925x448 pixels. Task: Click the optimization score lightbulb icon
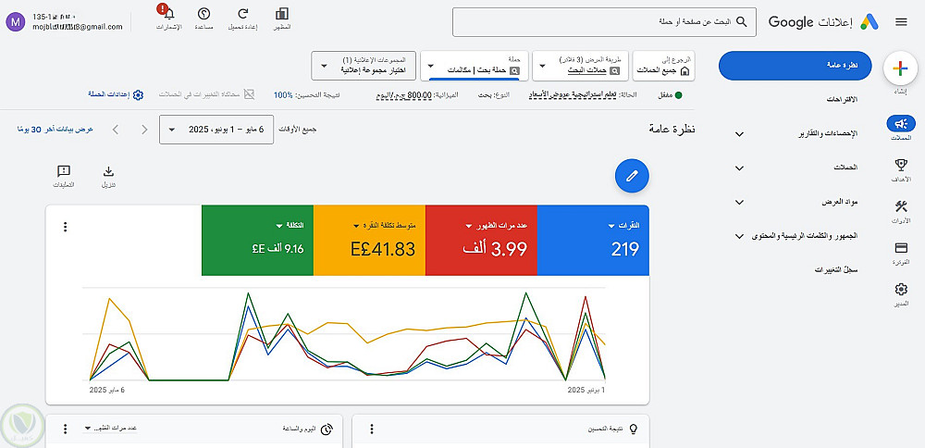tap(633, 429)
